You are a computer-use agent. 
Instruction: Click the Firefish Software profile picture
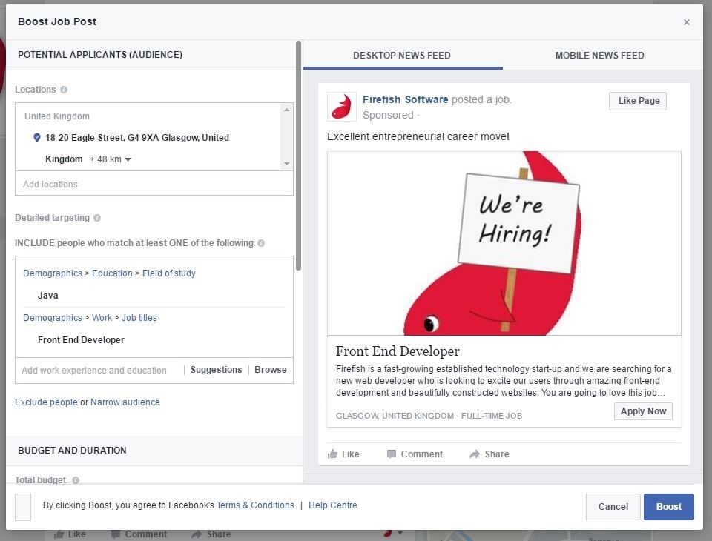tap(341, 107)
